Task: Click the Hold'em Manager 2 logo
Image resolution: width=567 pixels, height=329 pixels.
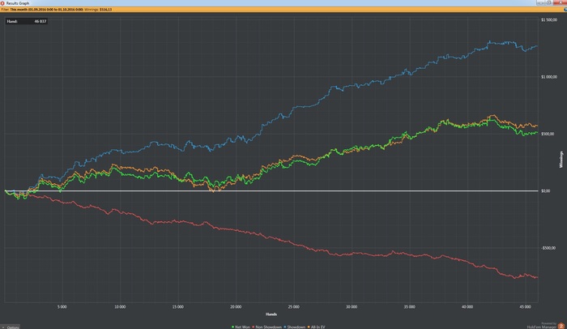Action: 561,326
